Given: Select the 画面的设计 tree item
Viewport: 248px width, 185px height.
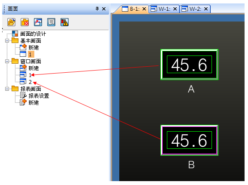Looking at the screenshot, I should 33,34.
